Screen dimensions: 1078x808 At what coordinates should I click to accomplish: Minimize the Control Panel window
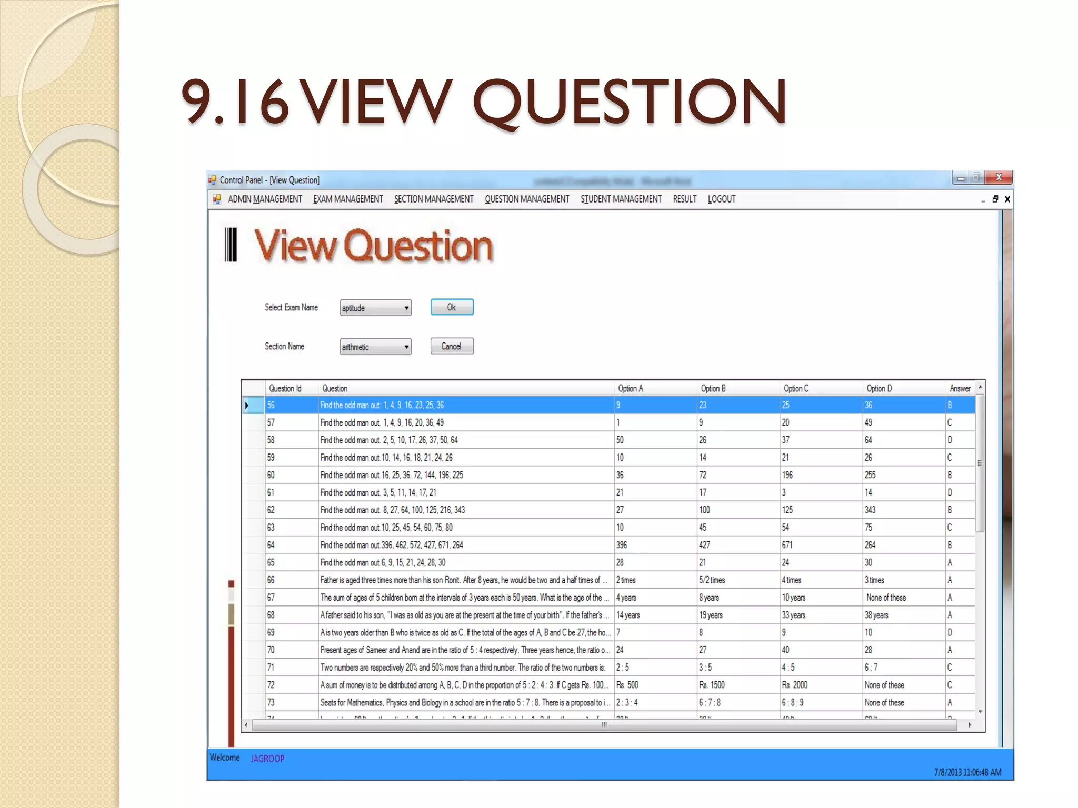coord(961,178)
